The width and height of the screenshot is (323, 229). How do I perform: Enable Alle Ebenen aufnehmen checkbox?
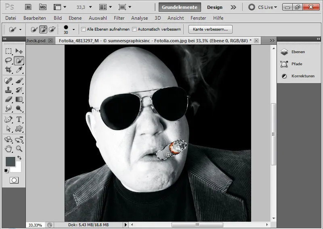(84, 29)
